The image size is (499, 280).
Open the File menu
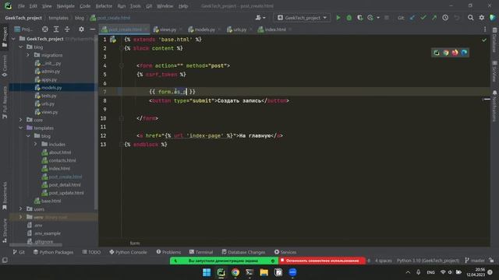coord(21,6)
